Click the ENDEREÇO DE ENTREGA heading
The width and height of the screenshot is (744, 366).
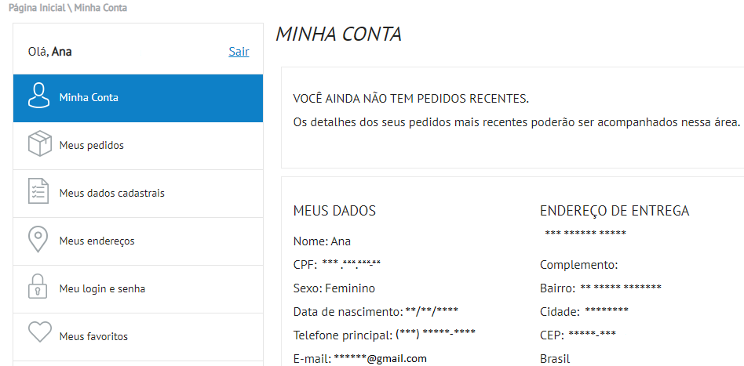pos(615,211)
